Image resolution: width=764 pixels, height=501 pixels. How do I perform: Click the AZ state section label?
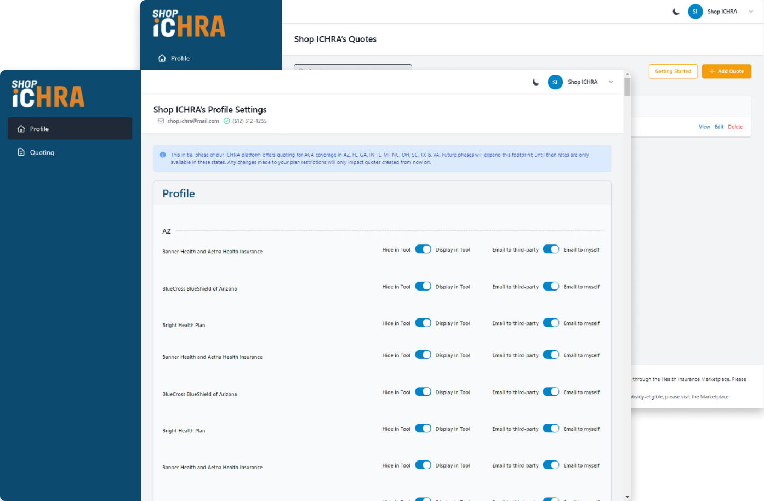pos(167,231)
